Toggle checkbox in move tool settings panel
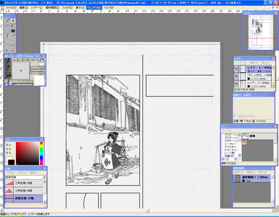 point(235,116)
